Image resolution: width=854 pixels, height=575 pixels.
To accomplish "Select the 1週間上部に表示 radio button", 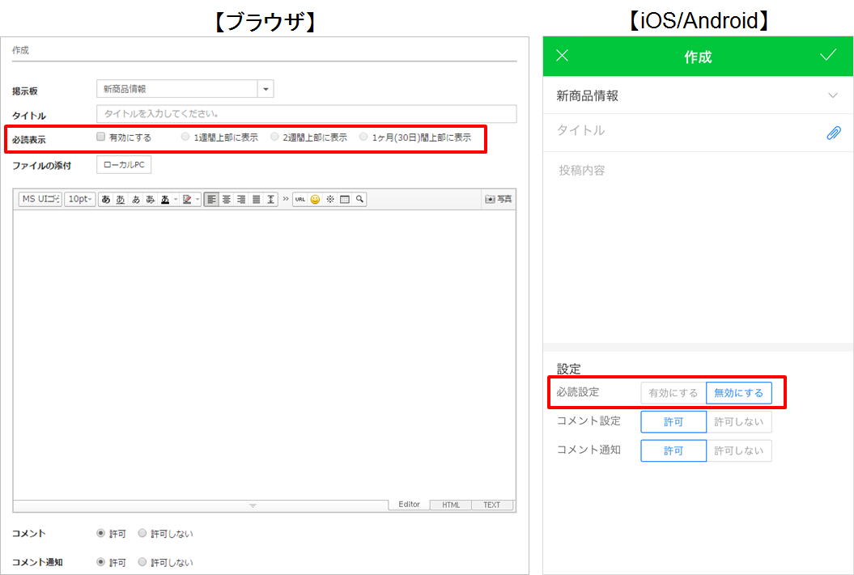I will tap(185, 137).
